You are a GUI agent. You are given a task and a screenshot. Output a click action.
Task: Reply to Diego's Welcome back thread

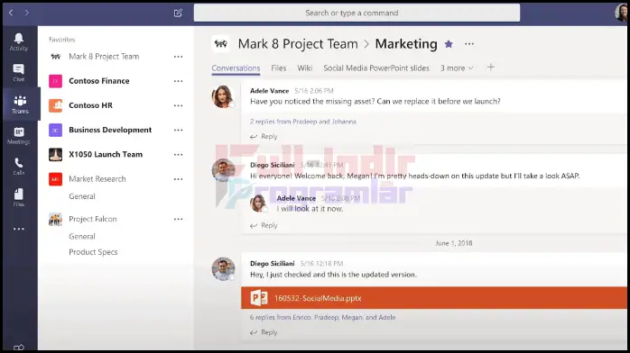point(264,226)
